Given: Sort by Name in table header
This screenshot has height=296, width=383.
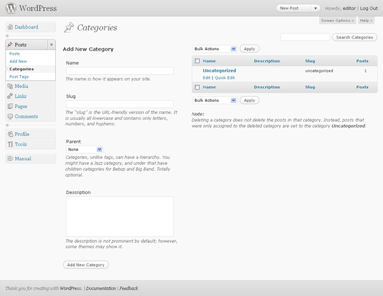Looking at the screenshot, I should click(209, 61).
